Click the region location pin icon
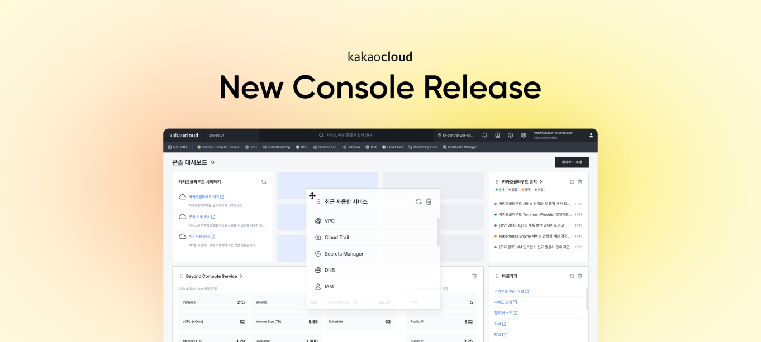Image resolution: width=761 pixels, height=342 pixels. 440,135
